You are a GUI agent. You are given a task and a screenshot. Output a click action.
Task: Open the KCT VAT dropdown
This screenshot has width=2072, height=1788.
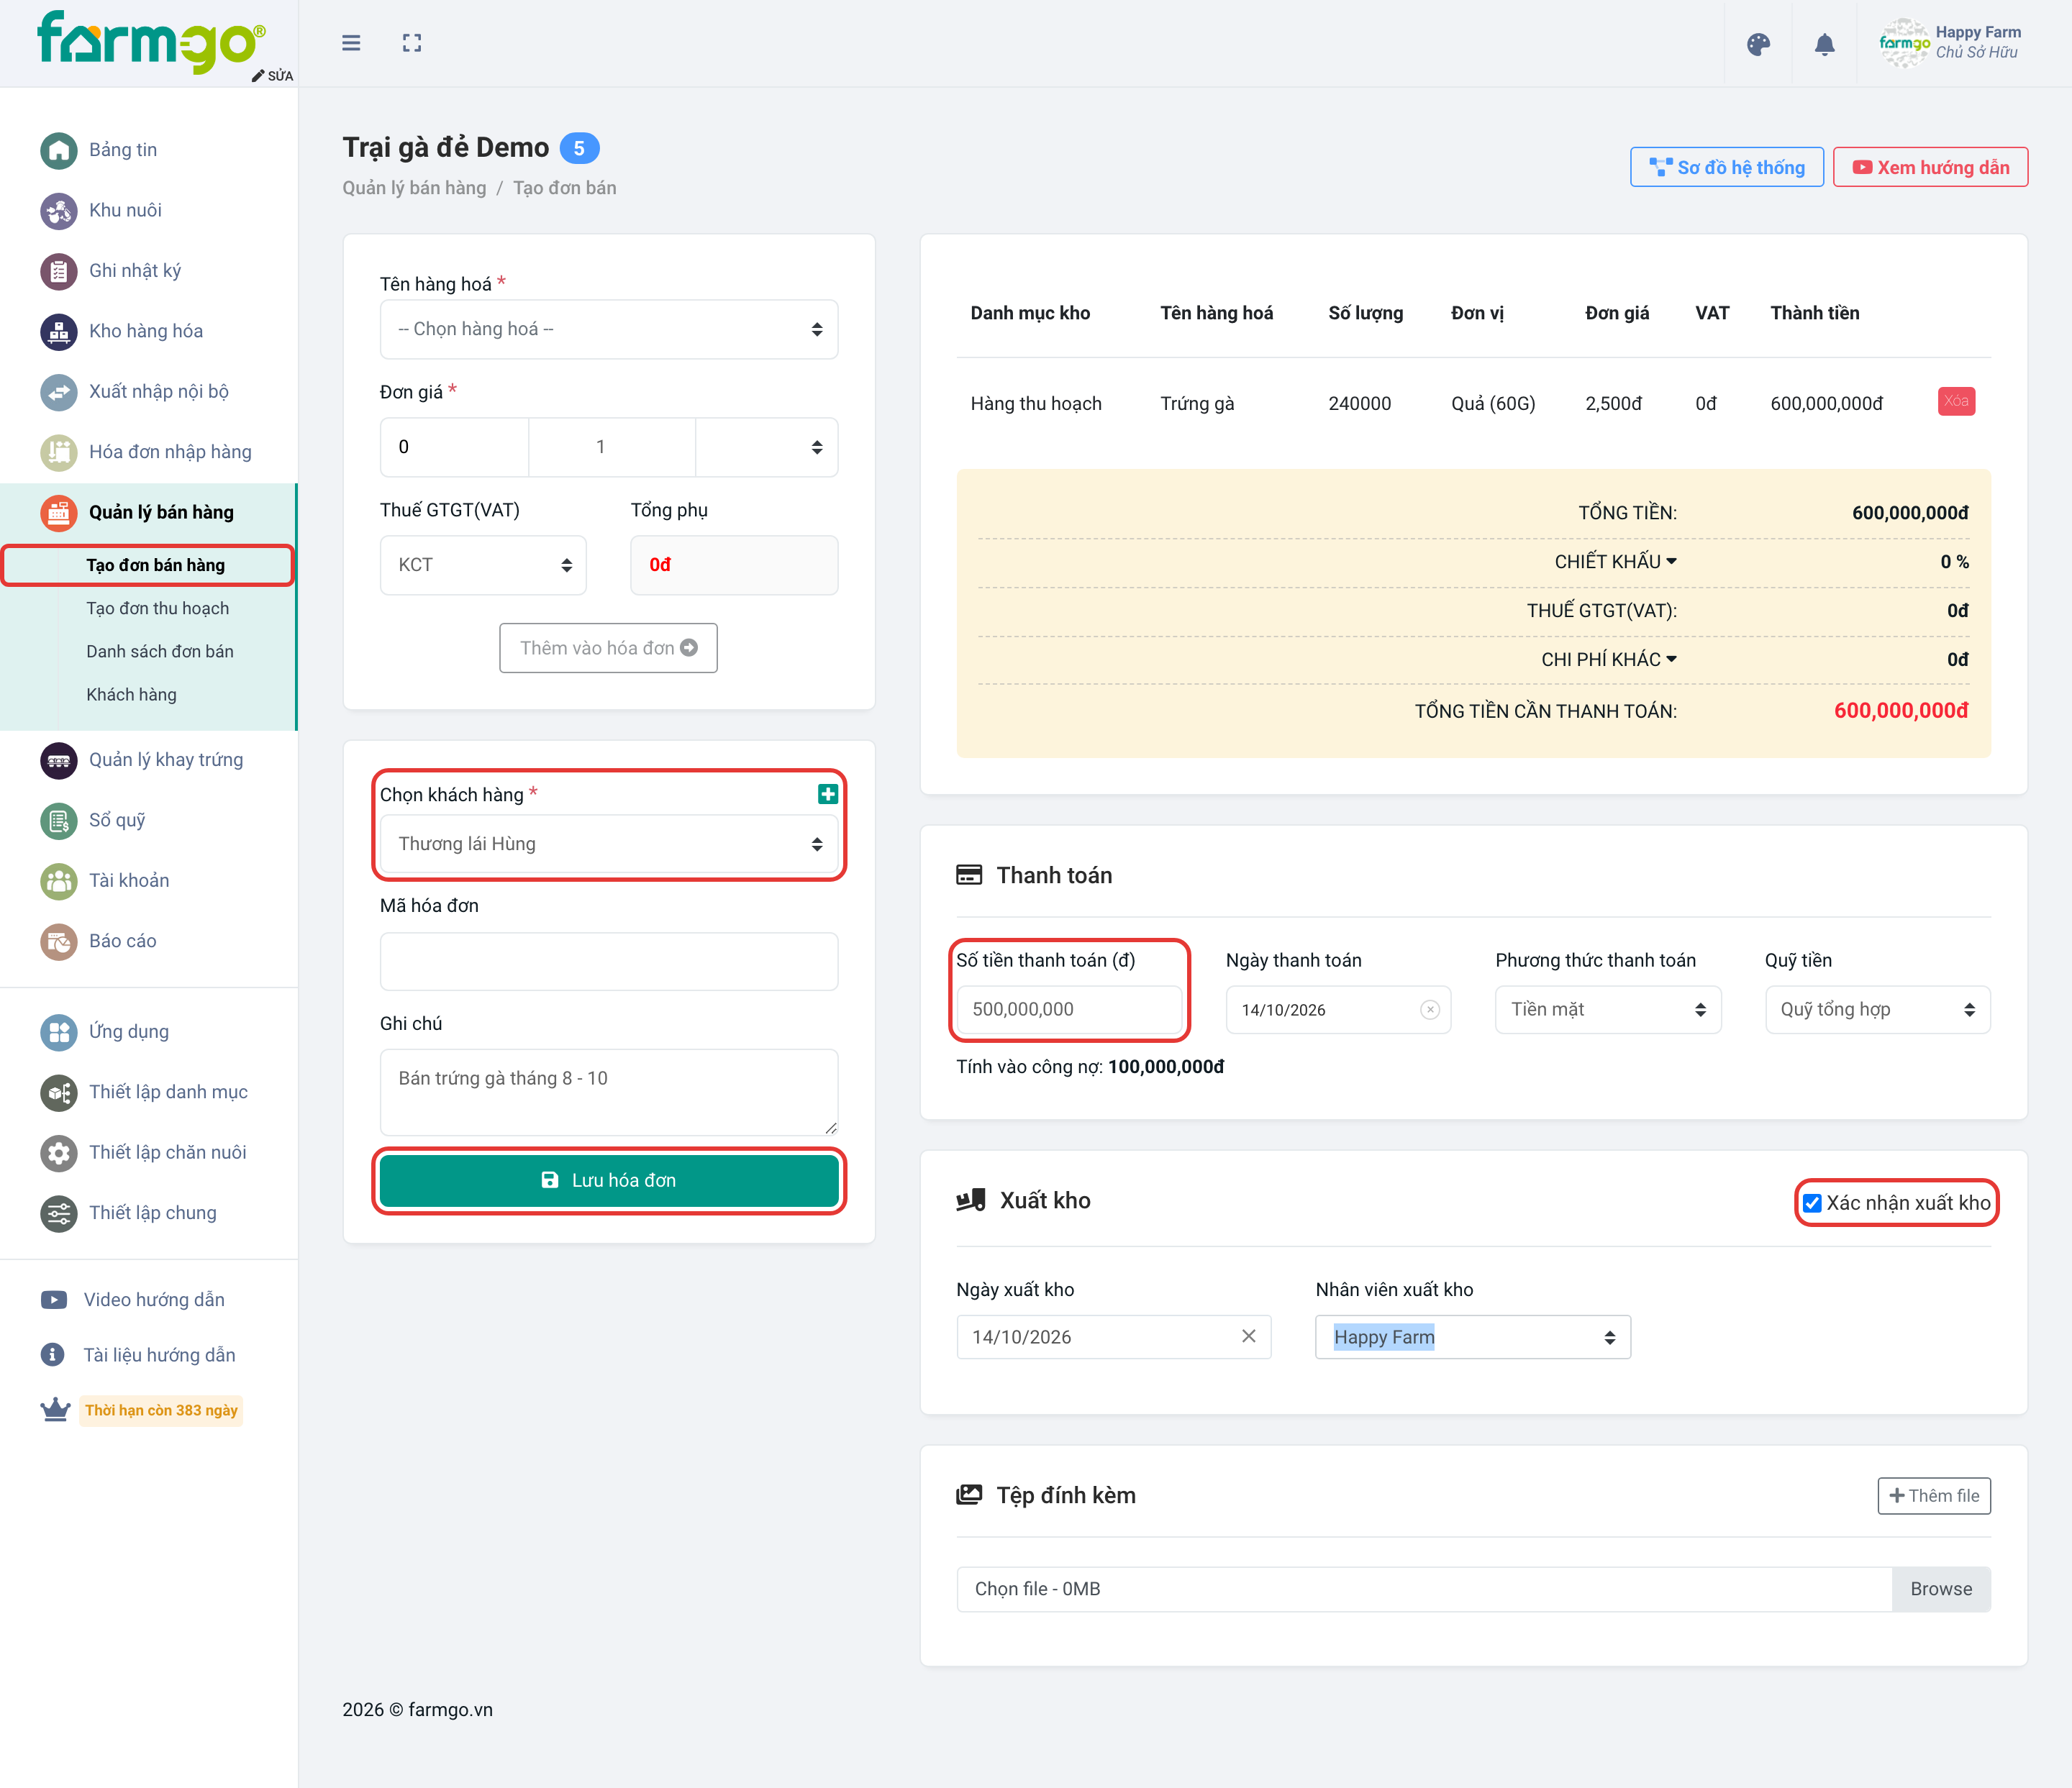coord(483,565)
